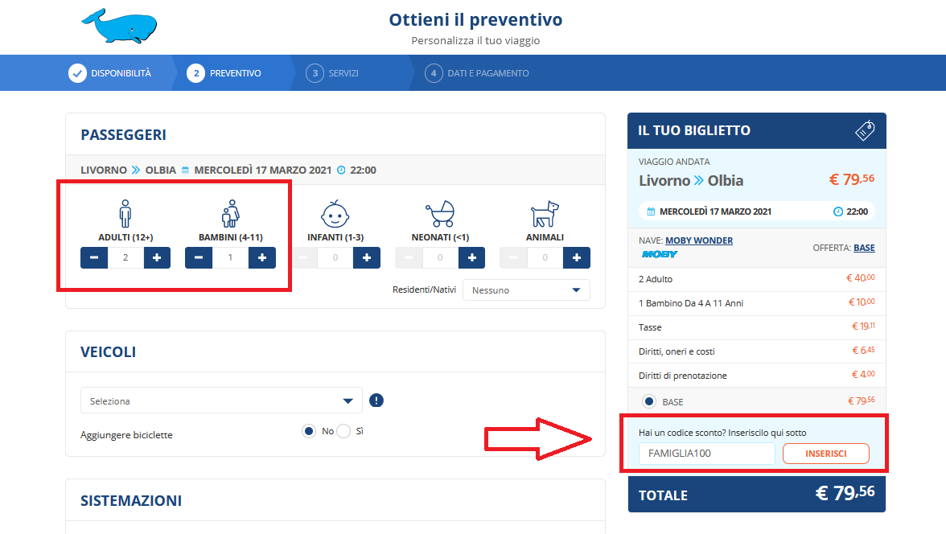Click the discount code input field
Image resolution: width=946 pixels, height=534 pixels.
[x=707, y=454]
